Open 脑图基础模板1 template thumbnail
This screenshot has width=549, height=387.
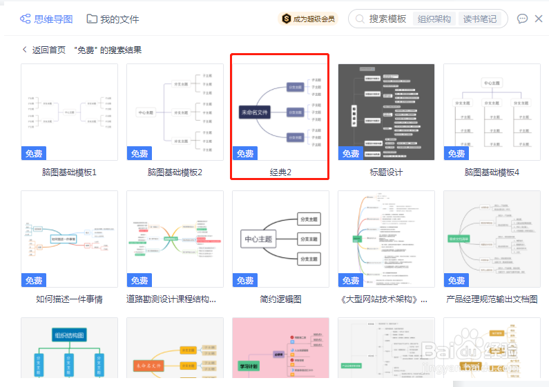coord(69,112)
